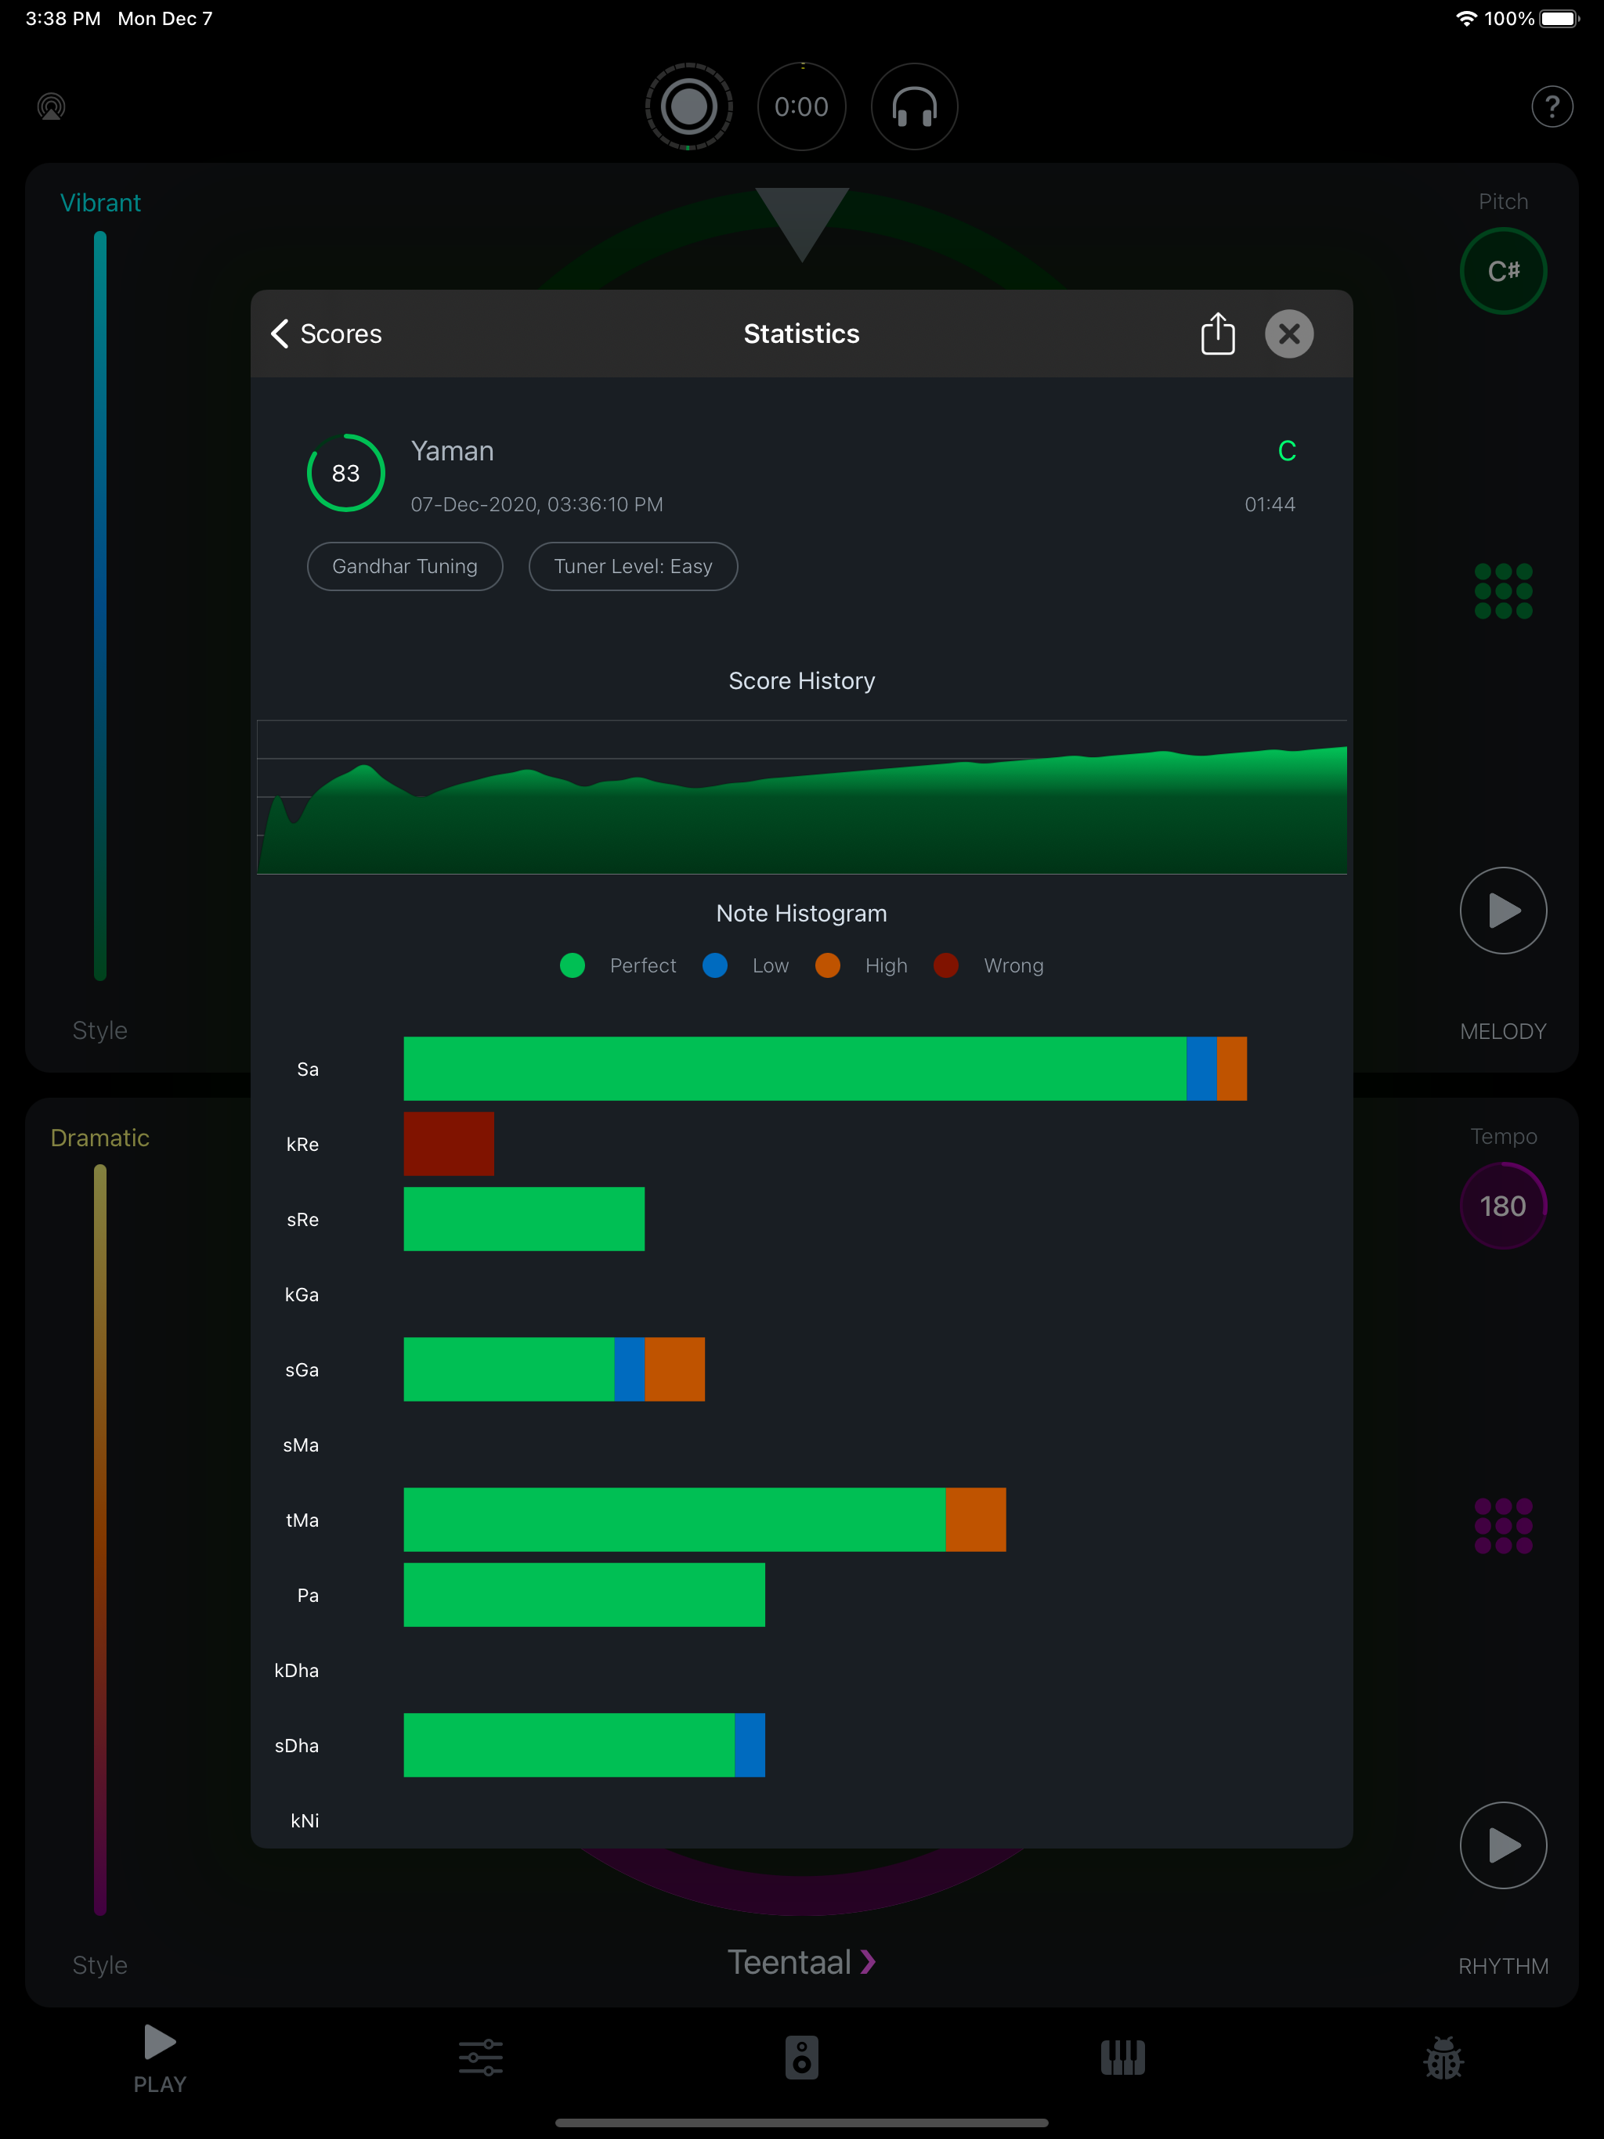Image resolution: width=1604 pixels, height=2139 pixels.
Task: Open the bug report tab icon
Action: click(x=1443, y=2058)
